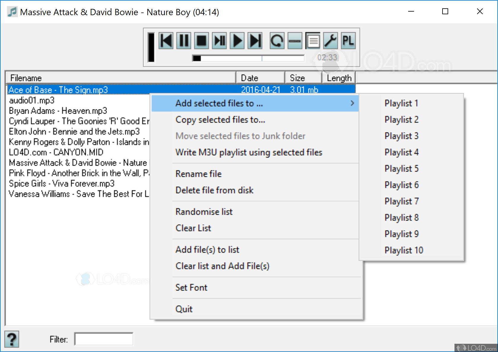The image size is (498, 352).
Task: Add to Playlist 4
Action: pos(411,152)
